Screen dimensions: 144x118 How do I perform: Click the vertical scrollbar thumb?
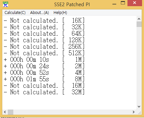pos(139,24)
